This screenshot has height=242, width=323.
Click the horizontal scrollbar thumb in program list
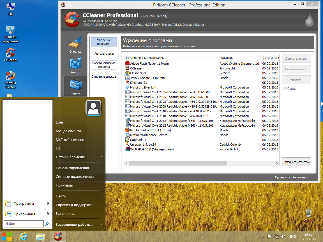tap(177, 163)
